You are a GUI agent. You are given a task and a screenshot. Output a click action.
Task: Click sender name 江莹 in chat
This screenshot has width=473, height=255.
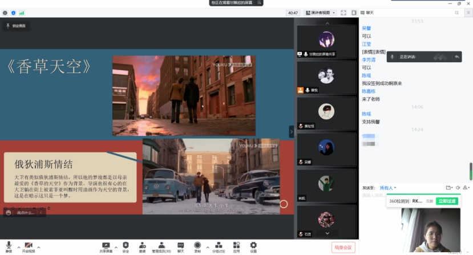coord(366,44)
